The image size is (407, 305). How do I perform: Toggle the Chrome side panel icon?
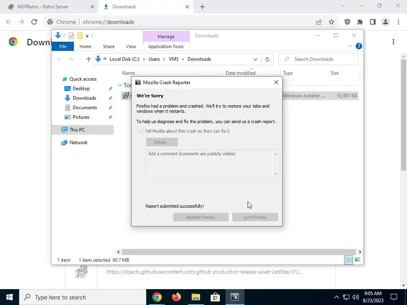pyautogui.click(x=373, y=22)
